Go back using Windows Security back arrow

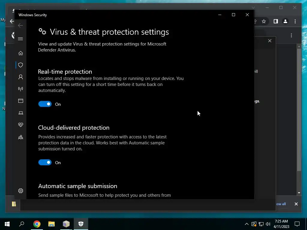(x=20, y=25)
